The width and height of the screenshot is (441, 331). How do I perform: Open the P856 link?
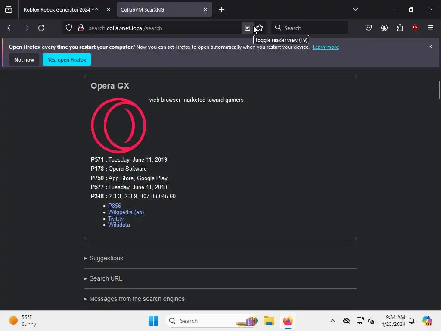point(115,206)
